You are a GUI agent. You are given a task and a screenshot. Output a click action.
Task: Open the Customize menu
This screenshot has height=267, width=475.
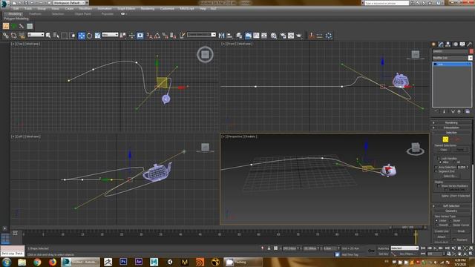(167, 9)
